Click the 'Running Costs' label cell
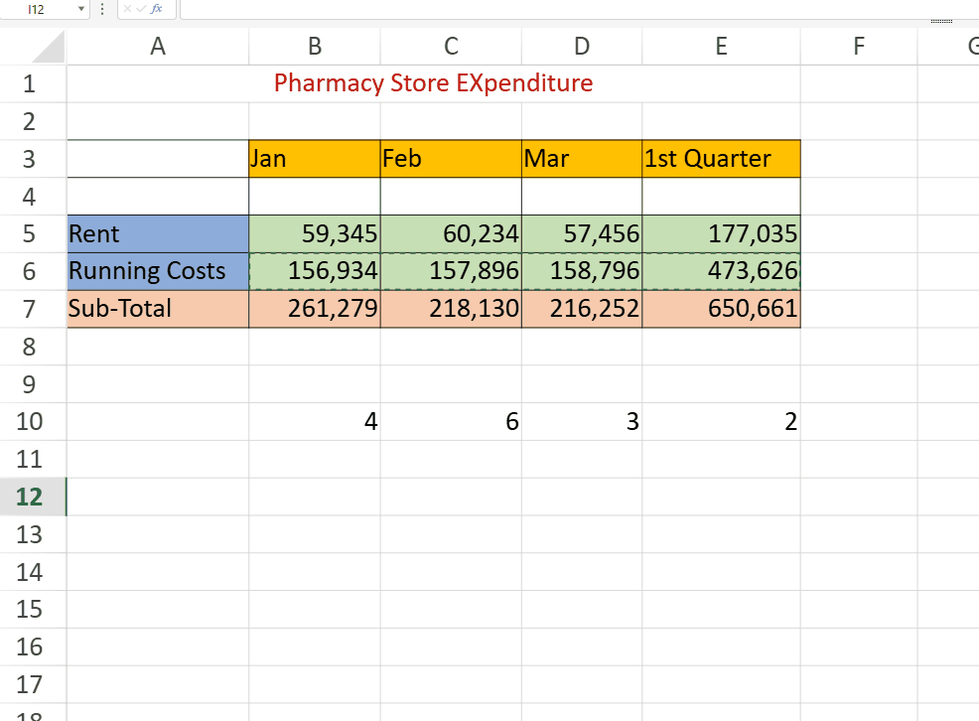The width and height of the screenshot is (979, 721). (x=158, y=271)
